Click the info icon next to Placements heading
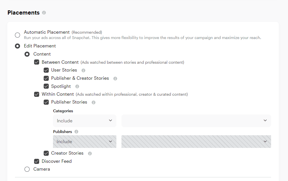This screenshot has width=288, height=181. [x=44, y=13]
